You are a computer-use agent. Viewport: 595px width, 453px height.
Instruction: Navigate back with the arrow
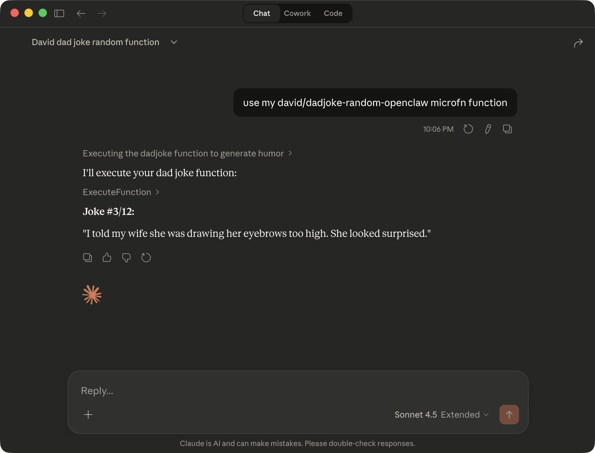tap(81, 13)
